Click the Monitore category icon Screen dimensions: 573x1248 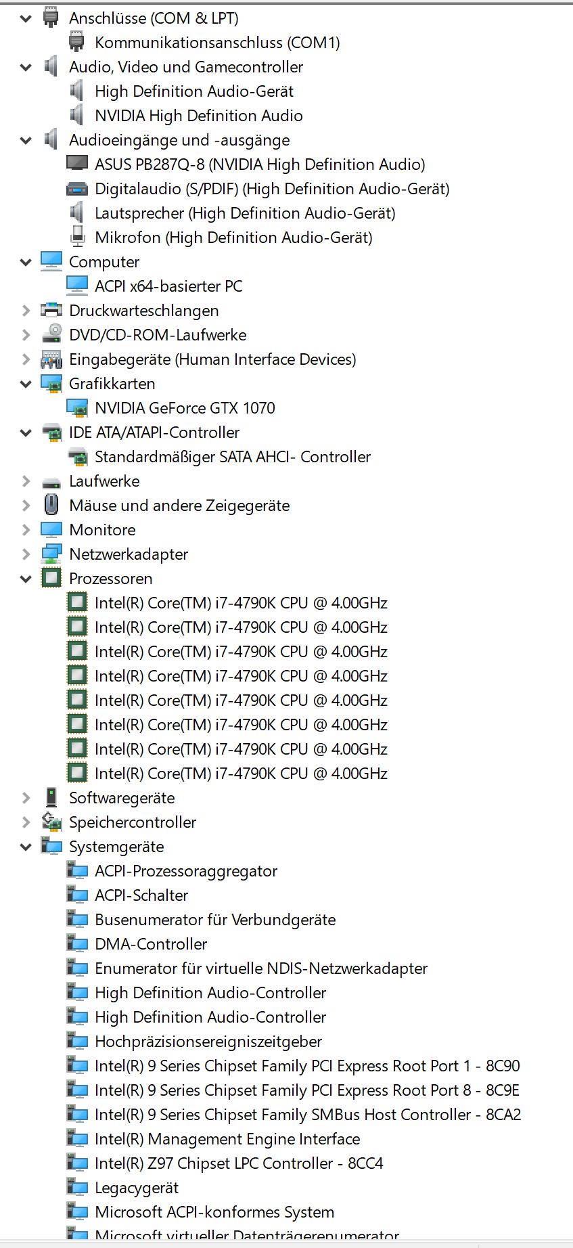click(51, 529)
